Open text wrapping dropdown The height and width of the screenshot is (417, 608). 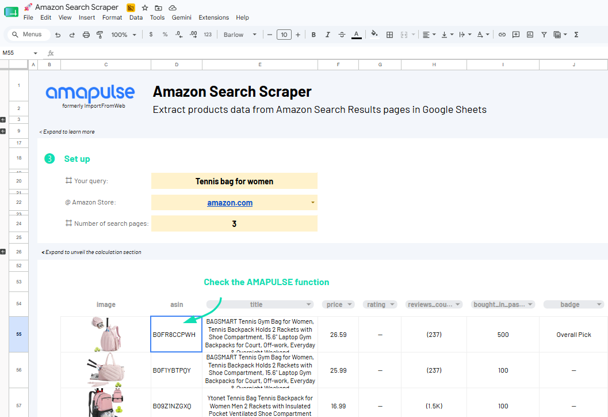(x=465, y=35)
